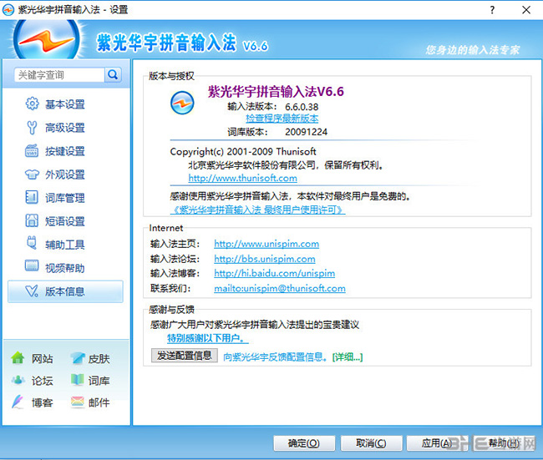
Task: Click the 网站 shortcut label
Action: [43, 359]
